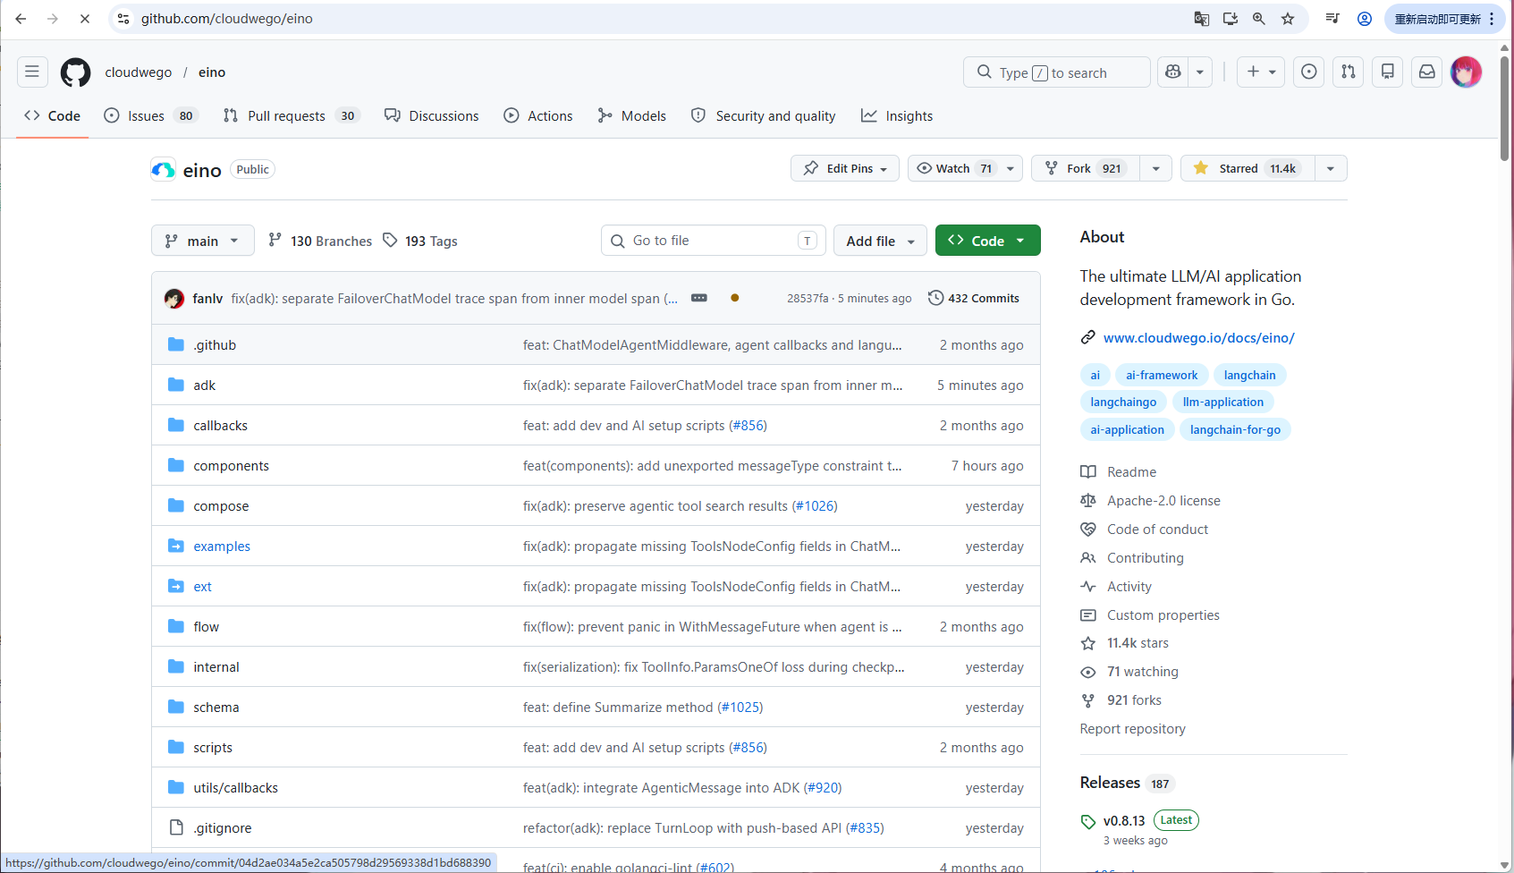Image resolution: width=1514 pixels, height=873 pixels.
Task: Open the Apache-2.0 license link
Action: [1163, 501]
